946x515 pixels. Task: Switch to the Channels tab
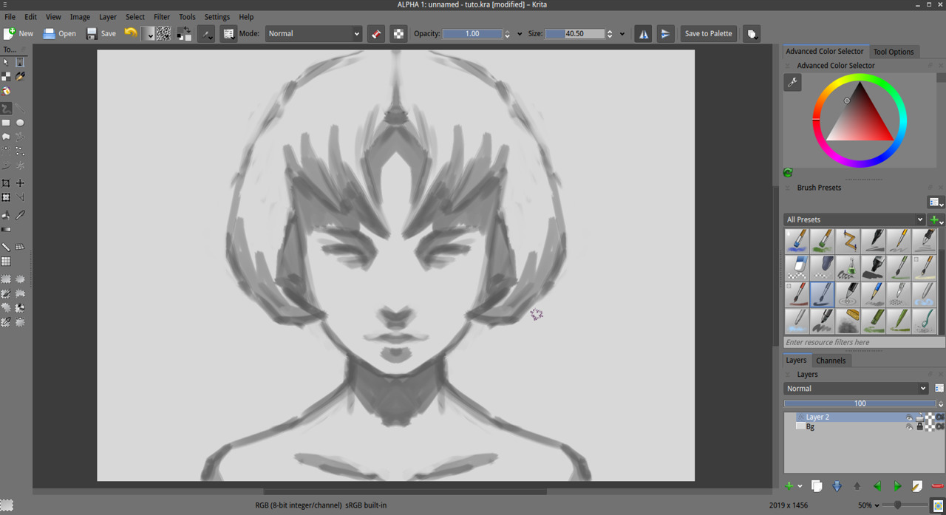click(x=830, y=361)
